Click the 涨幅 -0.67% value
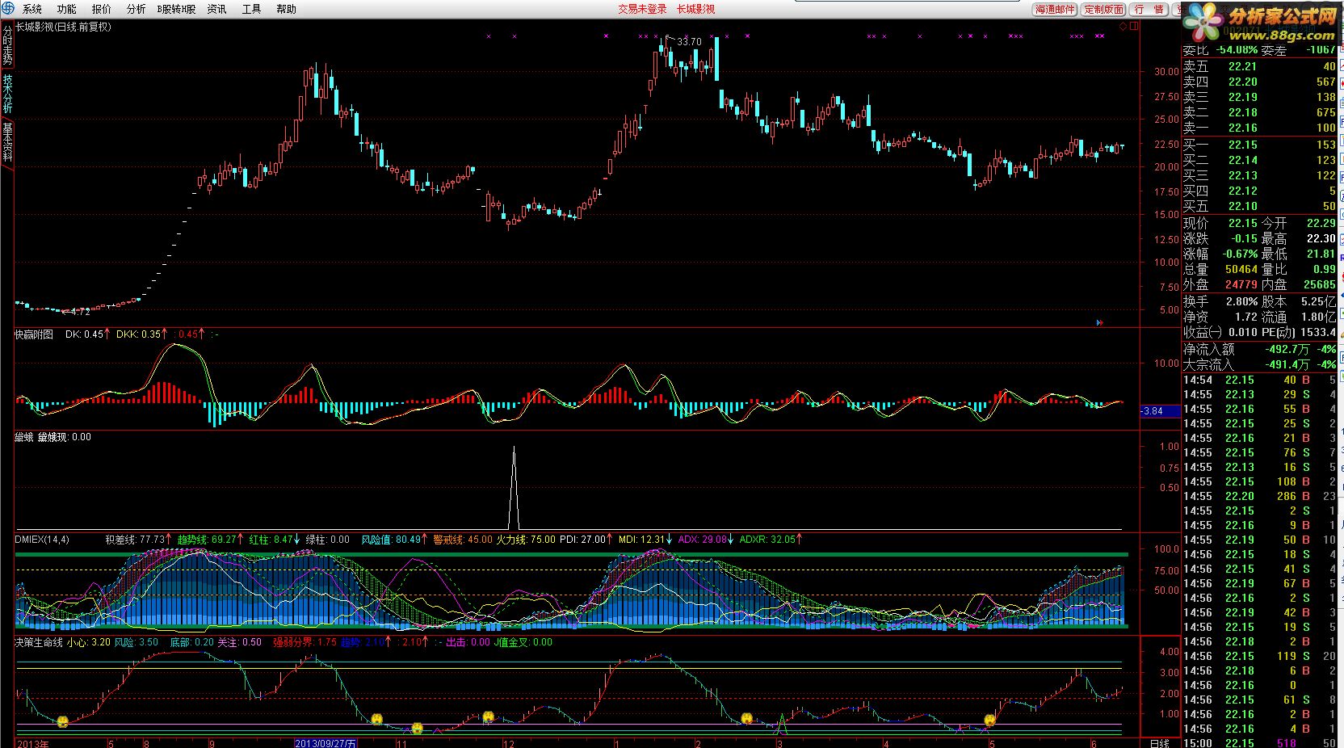Image resolution: width=1344 pixels, height=748 pixels. click(1240, 254)
